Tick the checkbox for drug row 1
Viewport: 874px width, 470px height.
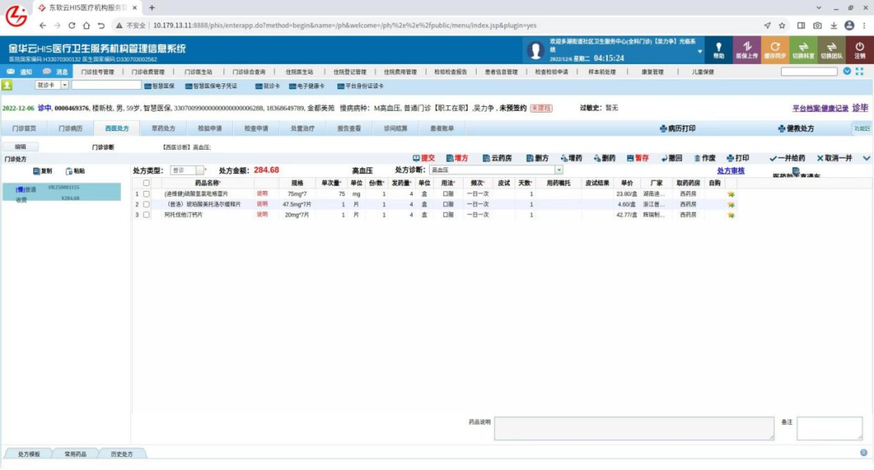[x=146, y=194]
